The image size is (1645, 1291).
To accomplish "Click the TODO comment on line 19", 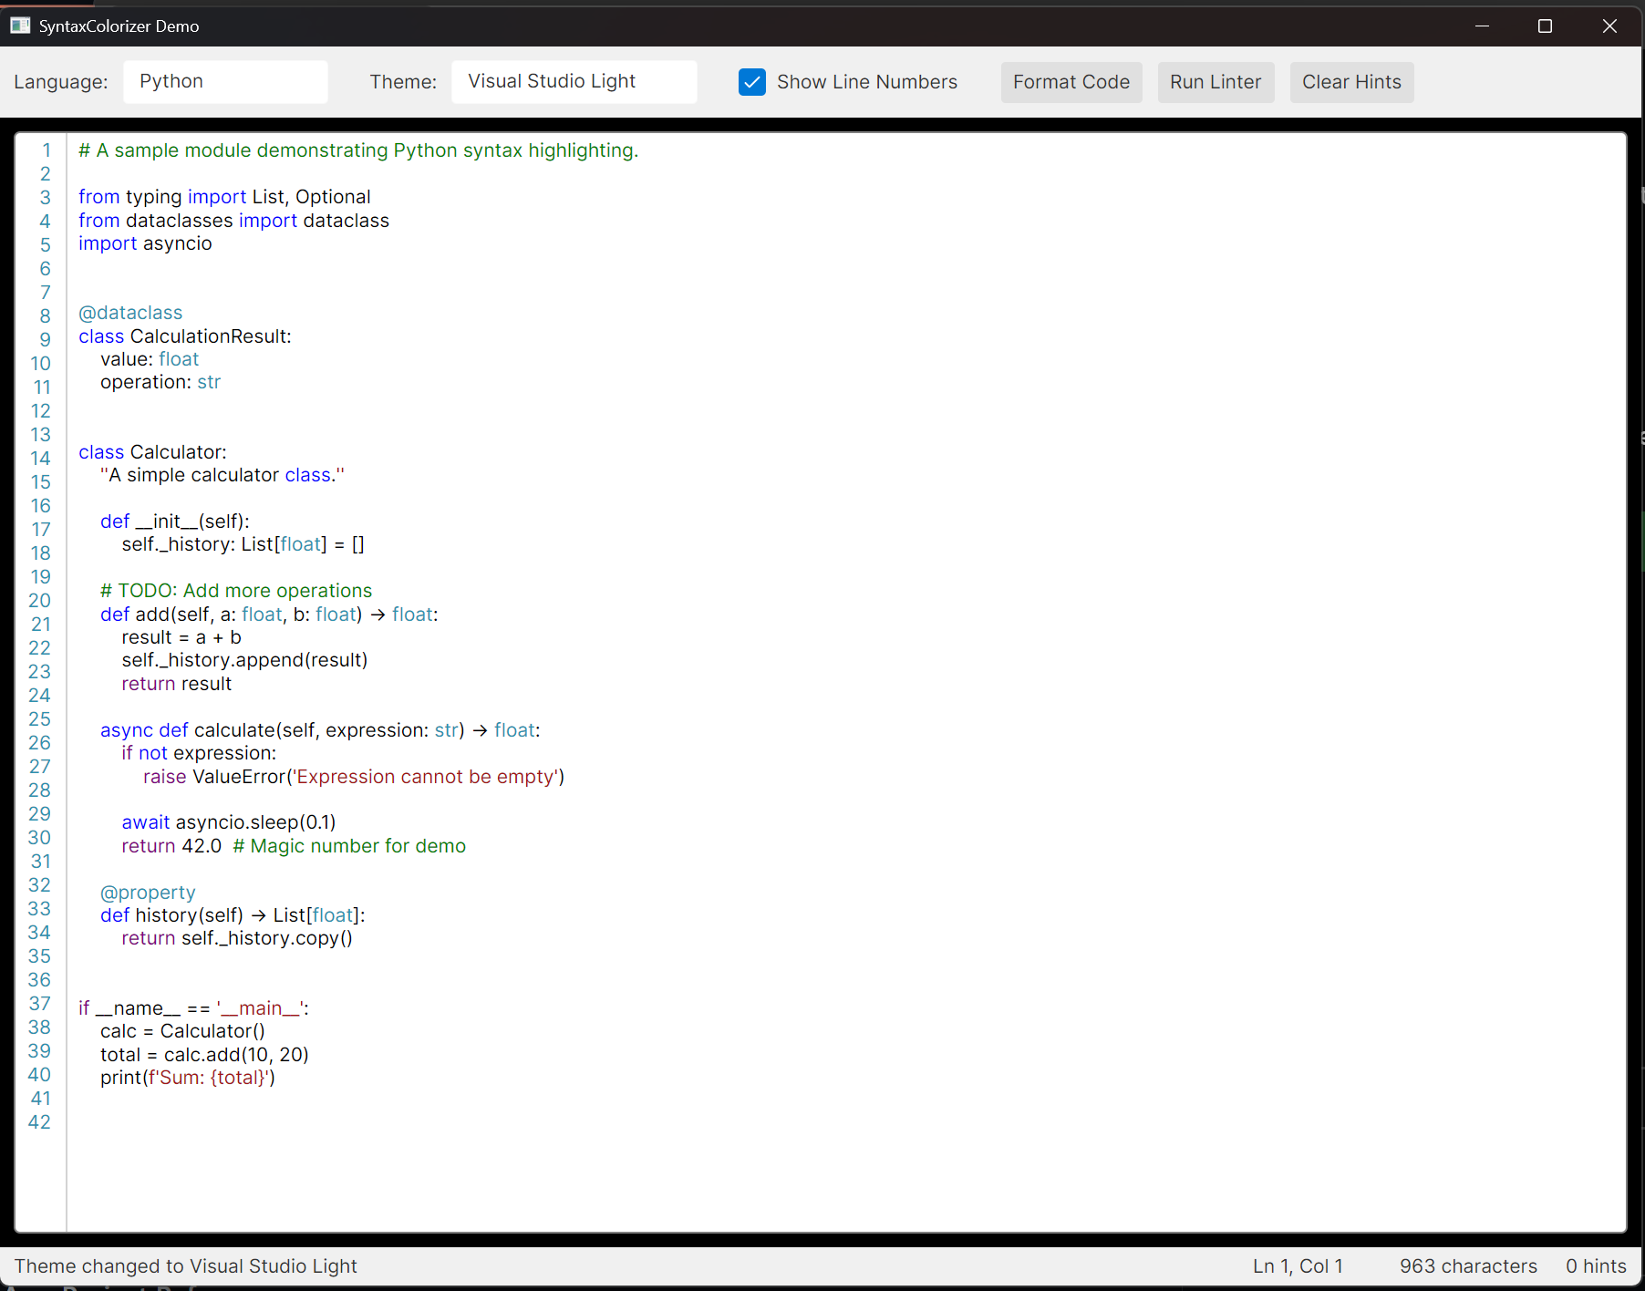I will [x=235, y=590].
